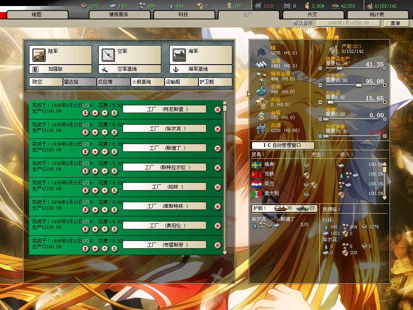
Task: Select the 空军基地 air base option
Action: coord(130,69)
